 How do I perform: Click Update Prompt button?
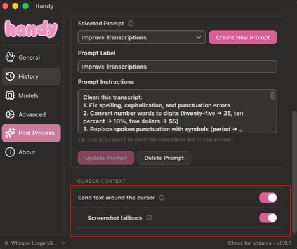106,158
